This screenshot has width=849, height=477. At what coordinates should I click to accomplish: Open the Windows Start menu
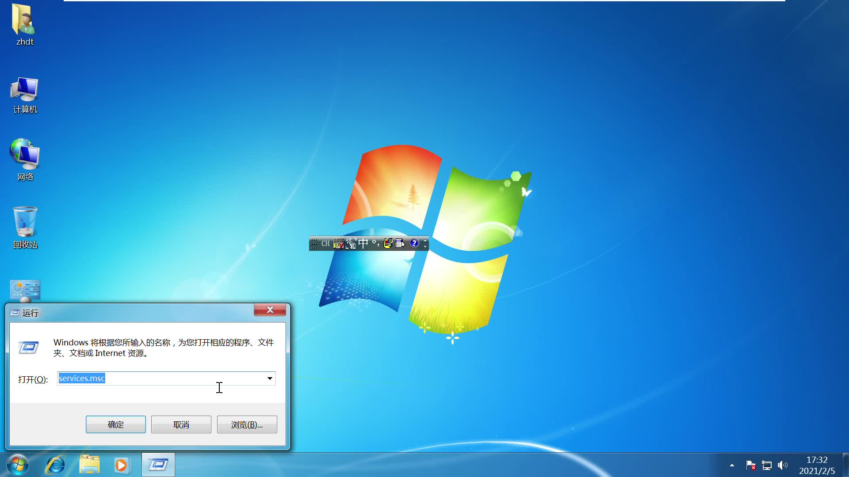click(18, 465)
